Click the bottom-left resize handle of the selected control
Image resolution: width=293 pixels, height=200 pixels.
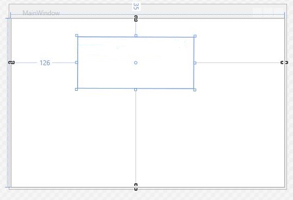[76, 90]
